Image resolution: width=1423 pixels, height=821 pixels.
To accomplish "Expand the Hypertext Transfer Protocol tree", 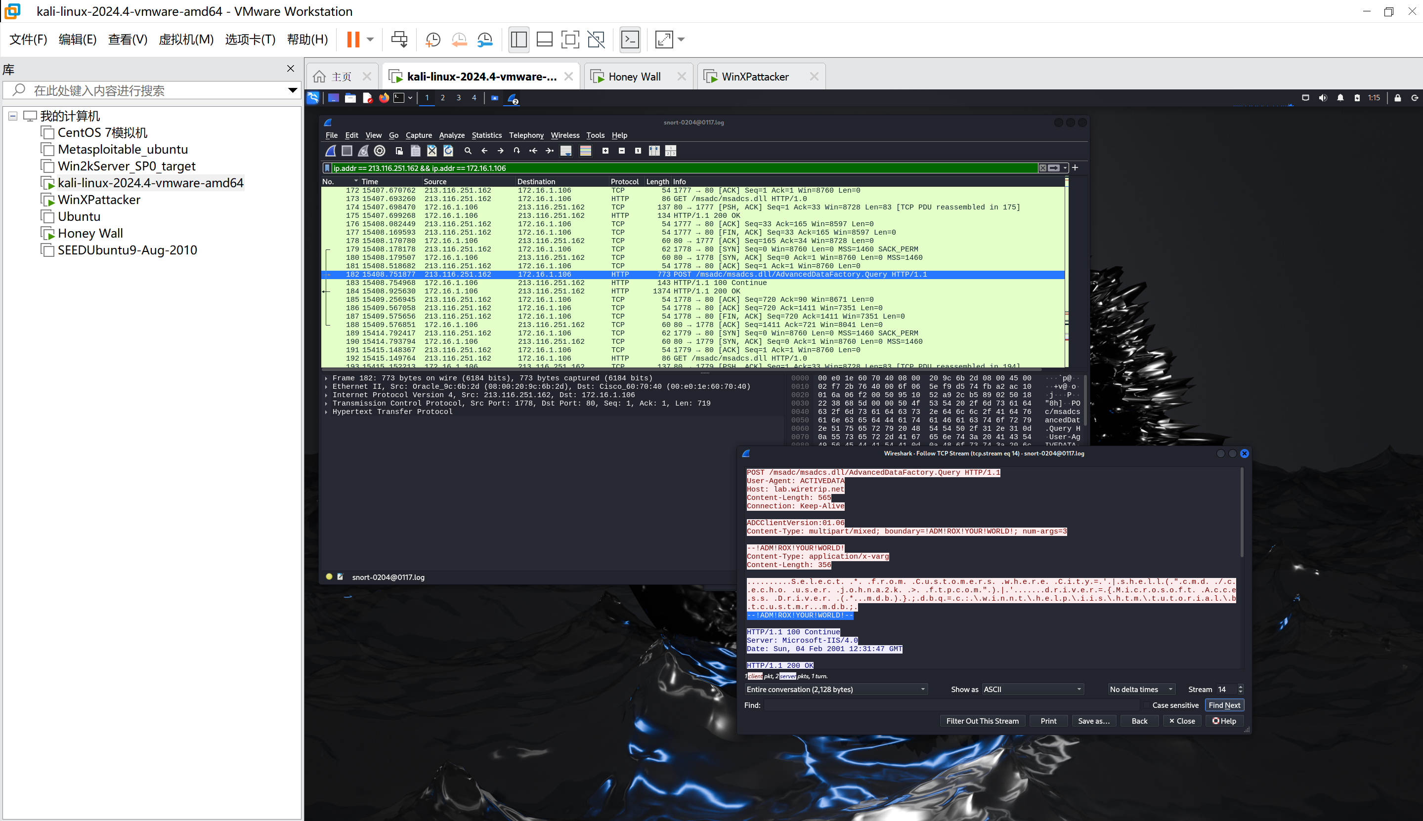I will click(326, 412).
